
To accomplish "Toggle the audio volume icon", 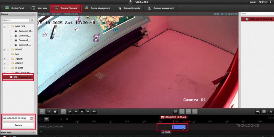I will (94, 112).
